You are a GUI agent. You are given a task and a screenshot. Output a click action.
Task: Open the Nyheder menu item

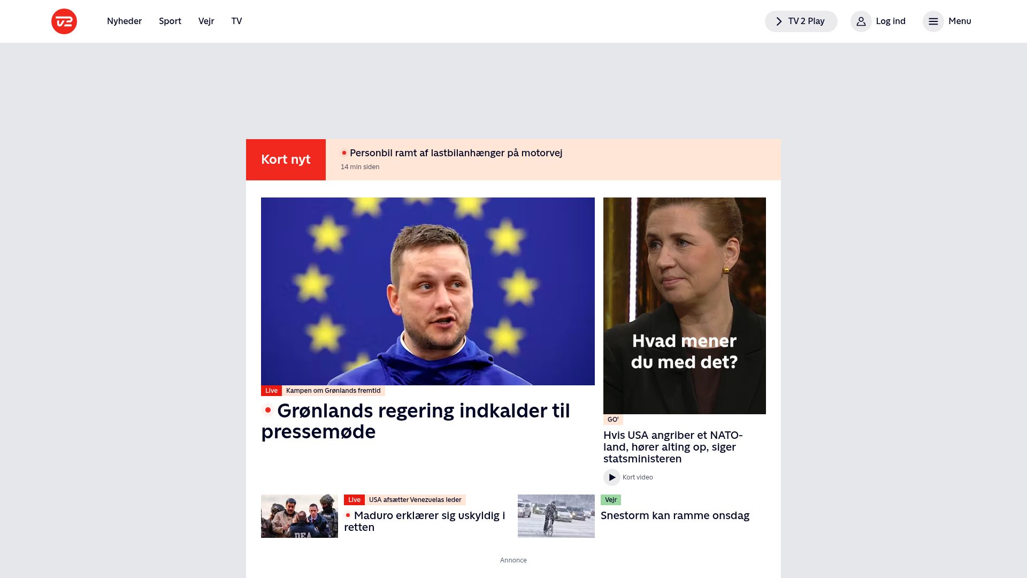(124, 21)
